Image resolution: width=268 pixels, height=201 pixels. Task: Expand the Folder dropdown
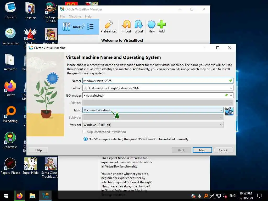[231, 88]
